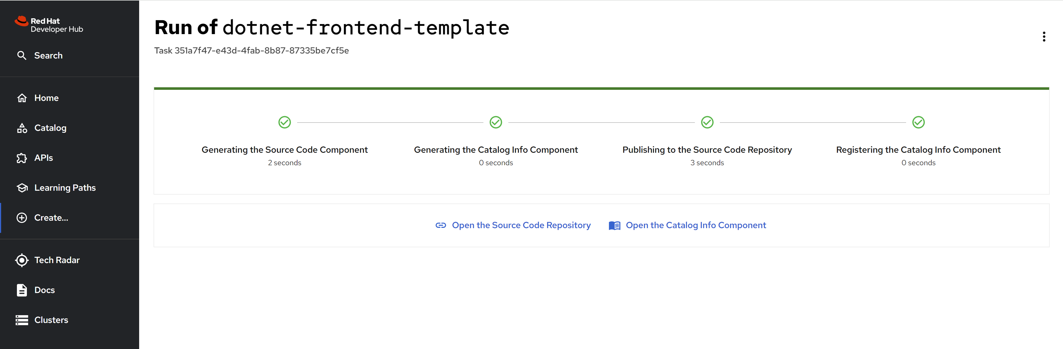
Task: Click the Clusters server icon
Action: [22, 320]
